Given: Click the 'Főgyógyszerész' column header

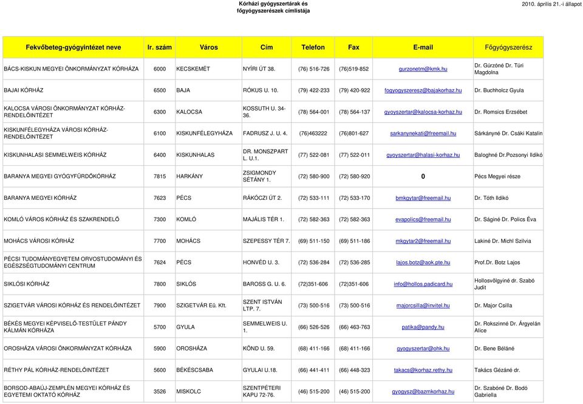Looking at the screenshot, I should 508,47.
